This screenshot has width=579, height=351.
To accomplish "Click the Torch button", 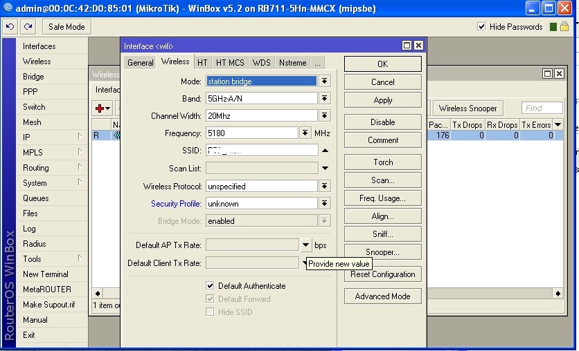I will (382, 162).
